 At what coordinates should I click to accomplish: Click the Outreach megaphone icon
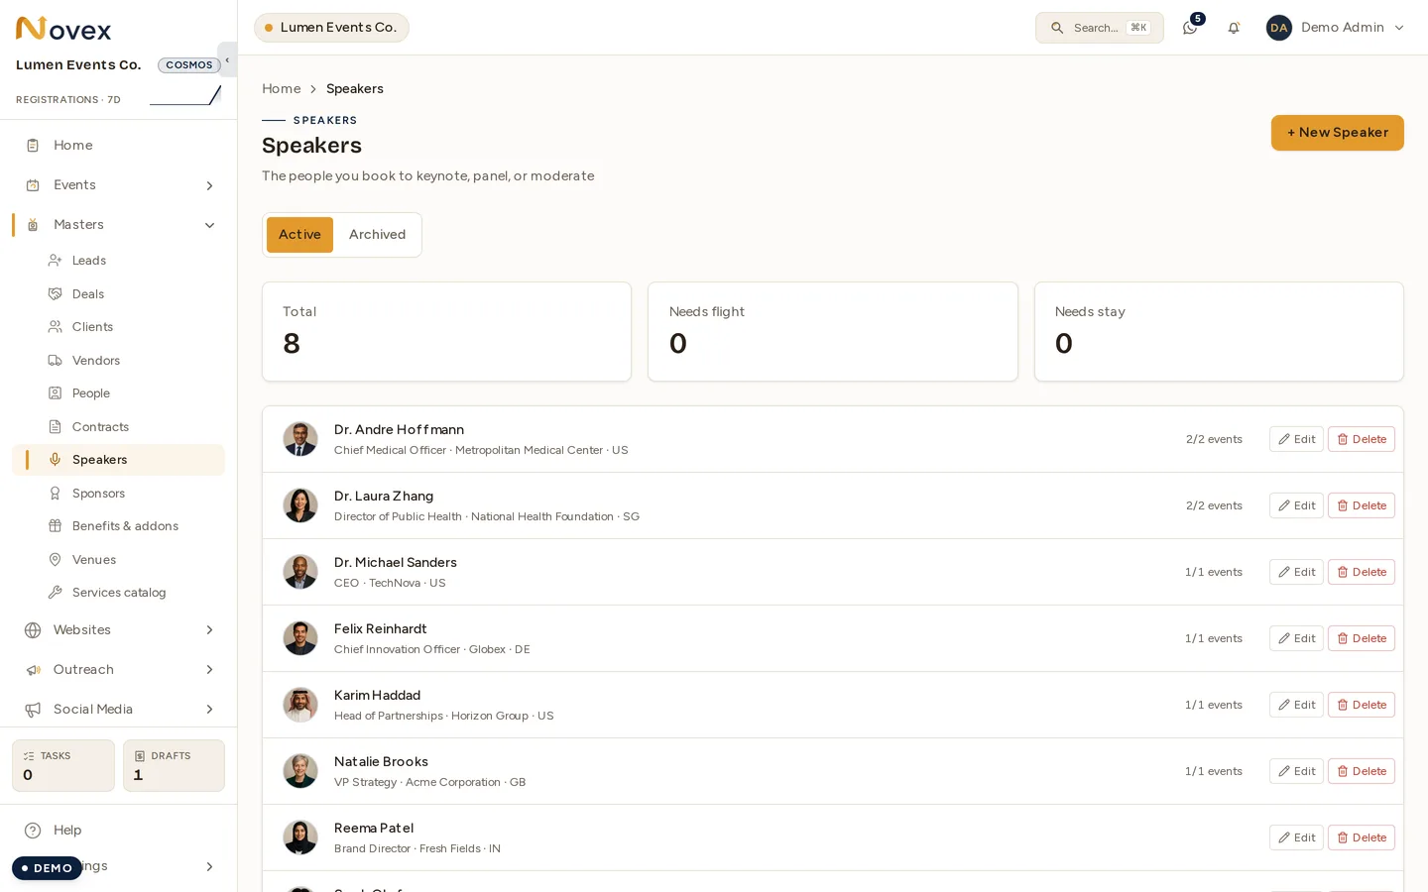tap(33, 670)
